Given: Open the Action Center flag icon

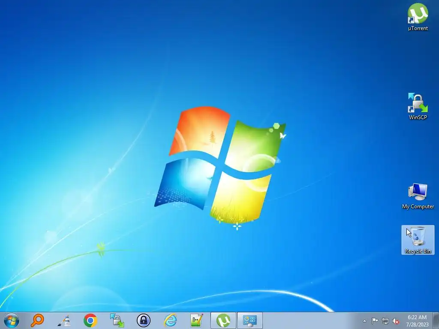Looking at the screenshot, I should [x=375, y=320].
